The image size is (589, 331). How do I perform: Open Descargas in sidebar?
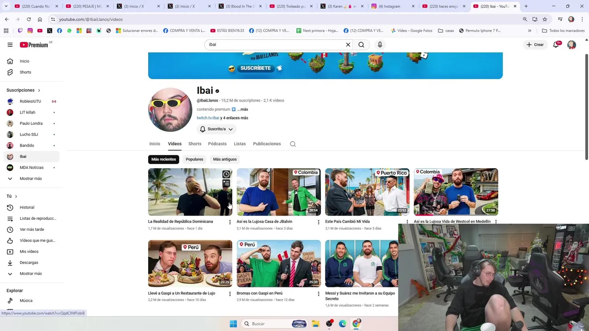31,263
